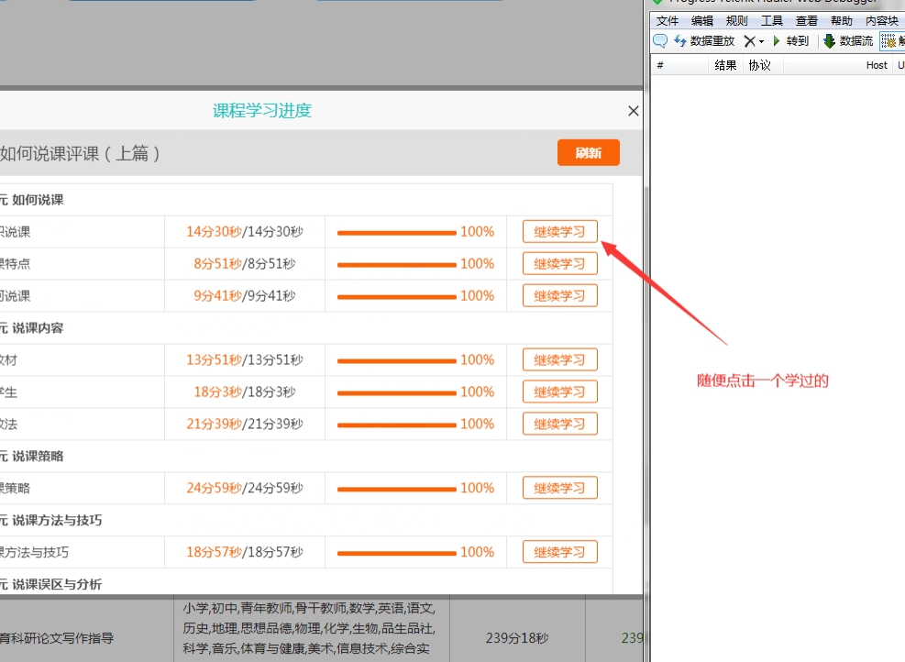Click the 育科研论文写作指导 course name in background page

[57, 638]
